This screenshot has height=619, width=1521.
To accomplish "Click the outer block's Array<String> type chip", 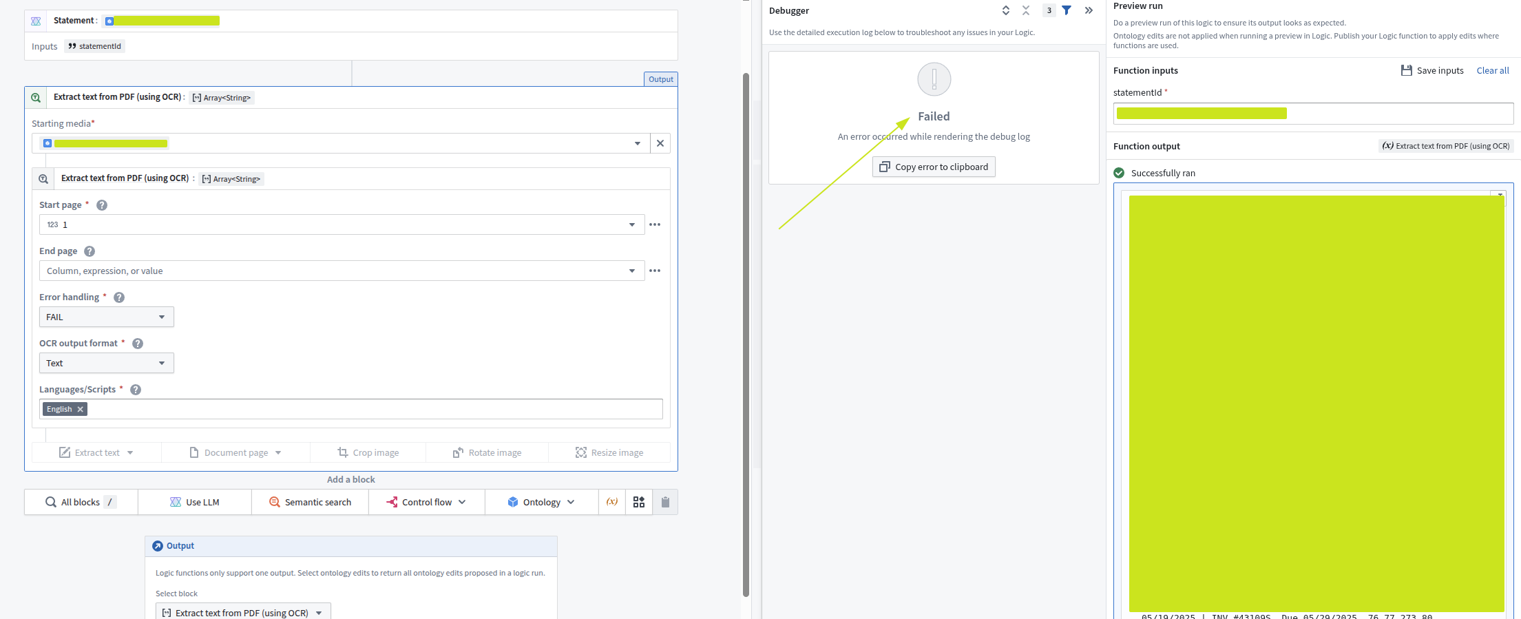I will click(222, 98).
